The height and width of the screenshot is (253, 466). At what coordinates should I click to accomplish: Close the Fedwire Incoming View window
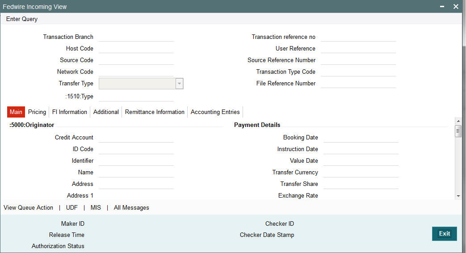456,7
